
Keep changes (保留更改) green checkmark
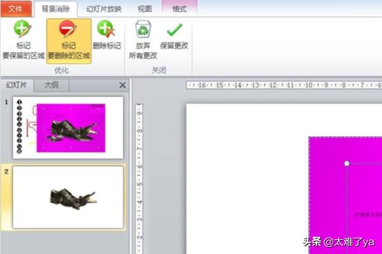click(x=174, y=36)
